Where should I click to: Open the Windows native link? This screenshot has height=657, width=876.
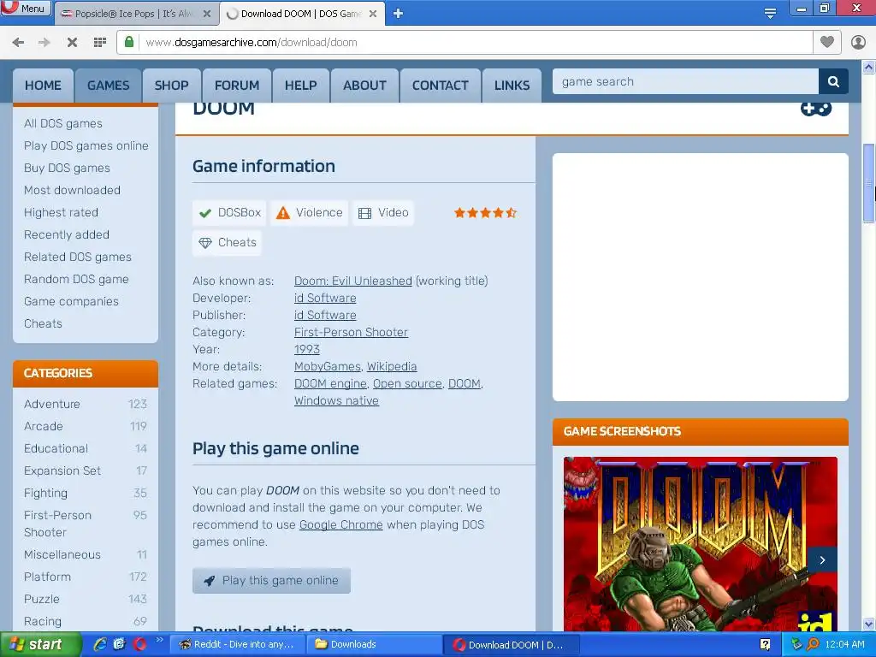tap(336, 401)
